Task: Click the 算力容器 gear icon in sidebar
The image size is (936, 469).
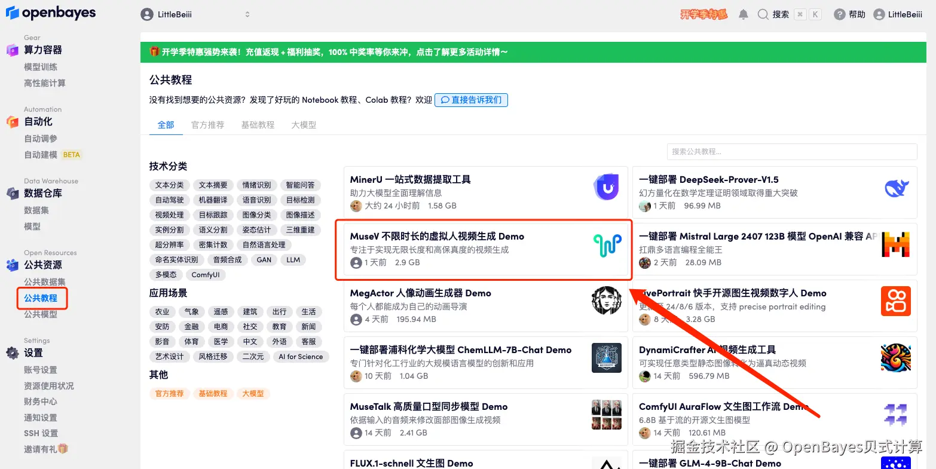Action: tap(12, 49)
